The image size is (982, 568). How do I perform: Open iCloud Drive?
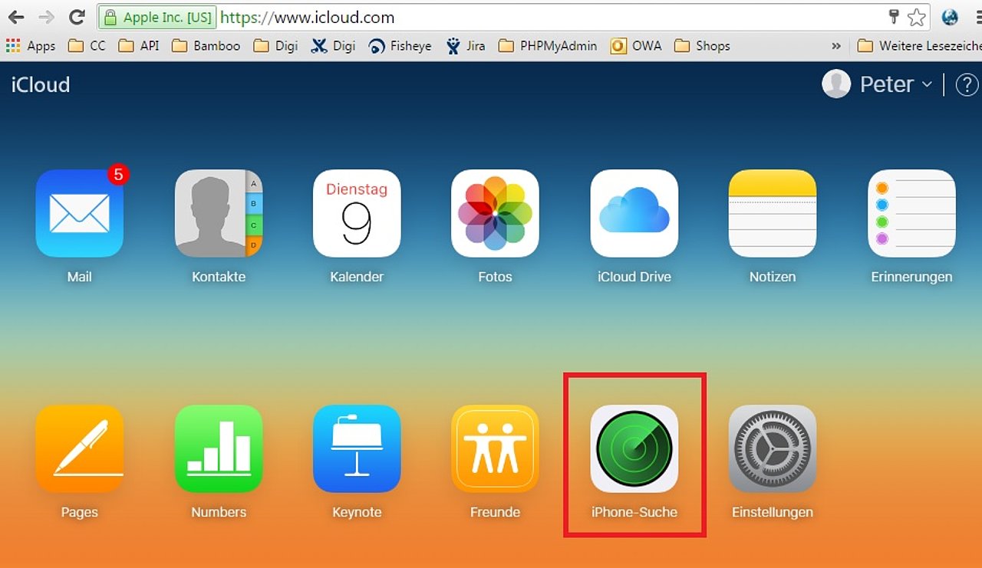[x=634, y=213]
